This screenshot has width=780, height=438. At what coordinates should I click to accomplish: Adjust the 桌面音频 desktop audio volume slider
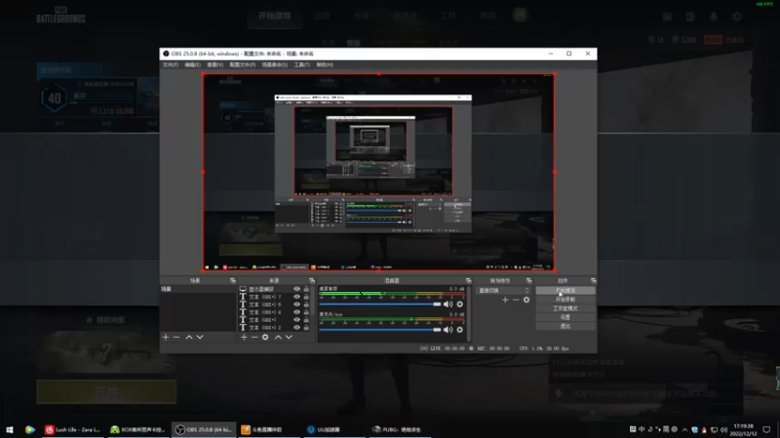pos(380,304)
